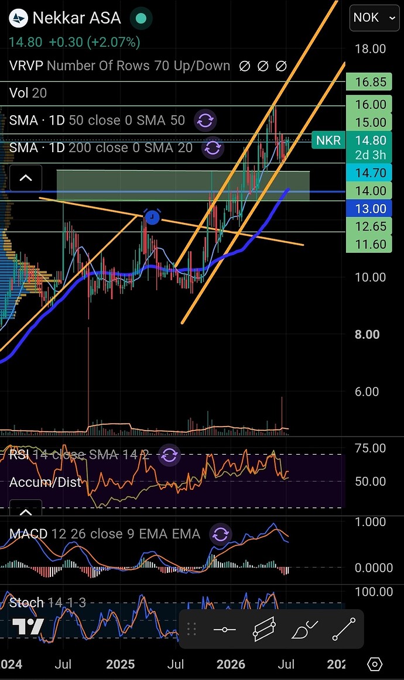Tap the 11.60 price level label
The image size is (404, 680).
[x=369, y=244]
